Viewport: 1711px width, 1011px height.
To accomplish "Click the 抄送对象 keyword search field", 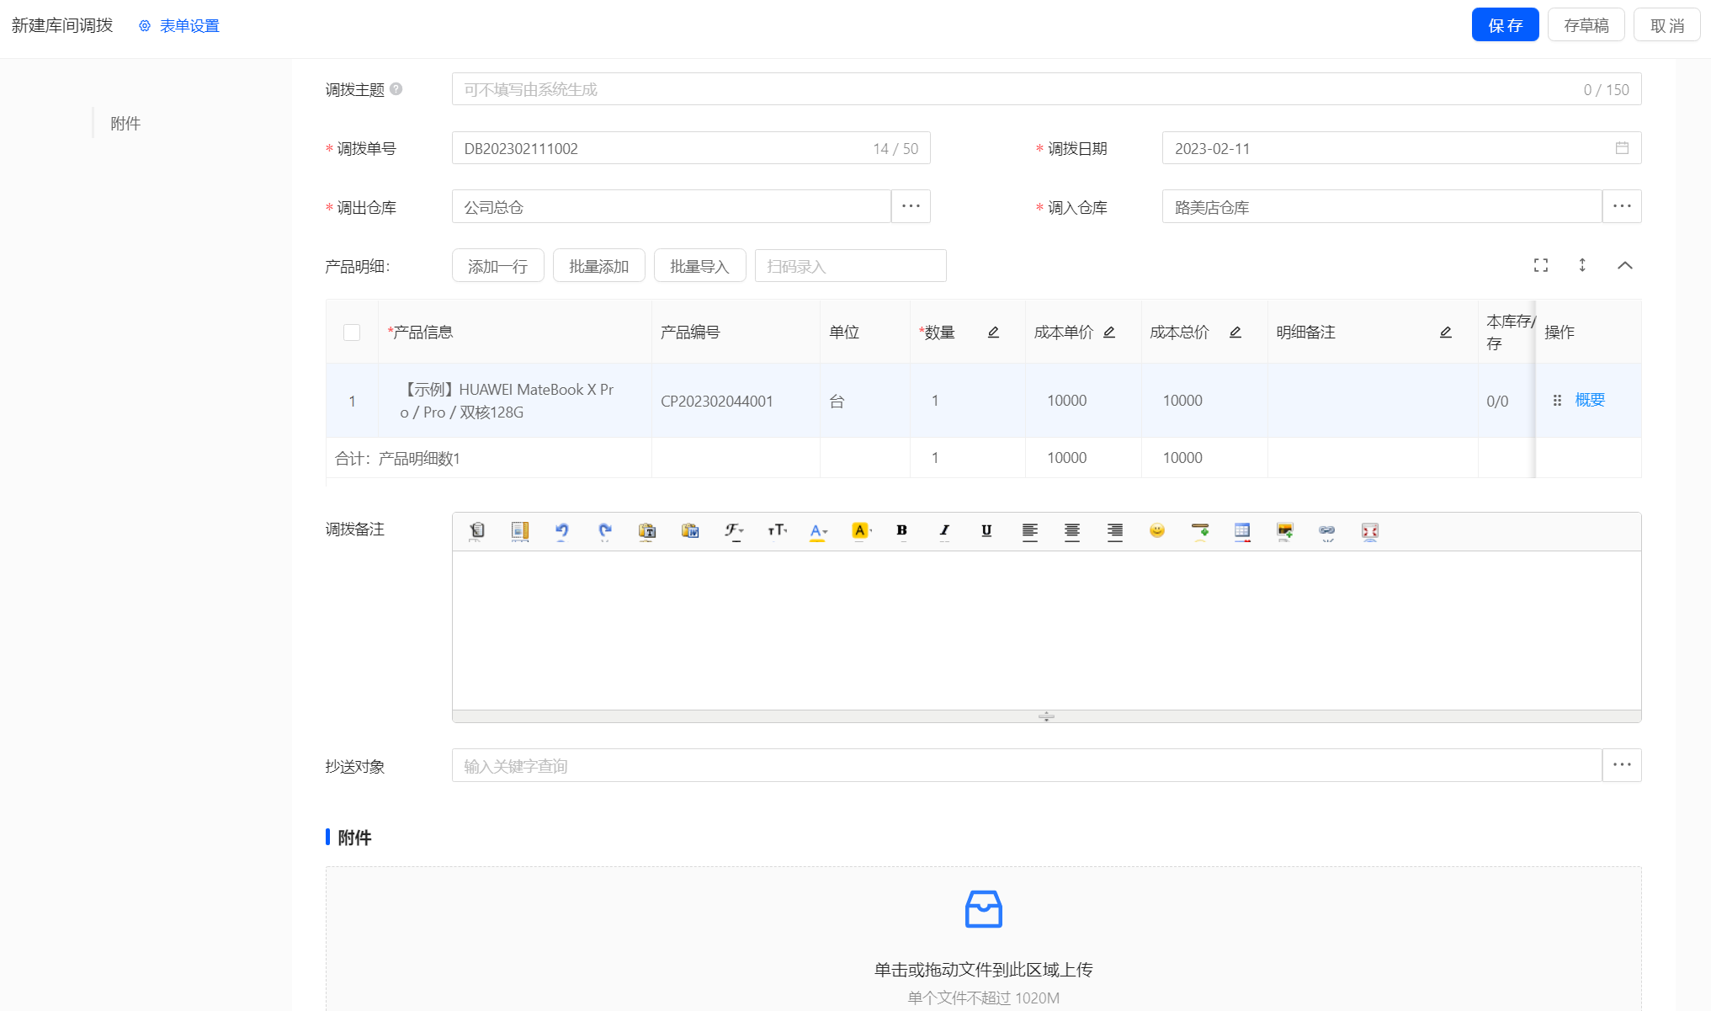I will (1027, 765).
